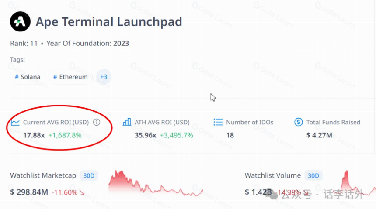Click the Ape Terminal Launchpad logo
The image size is (376, 209).
(x=20, y=21)
